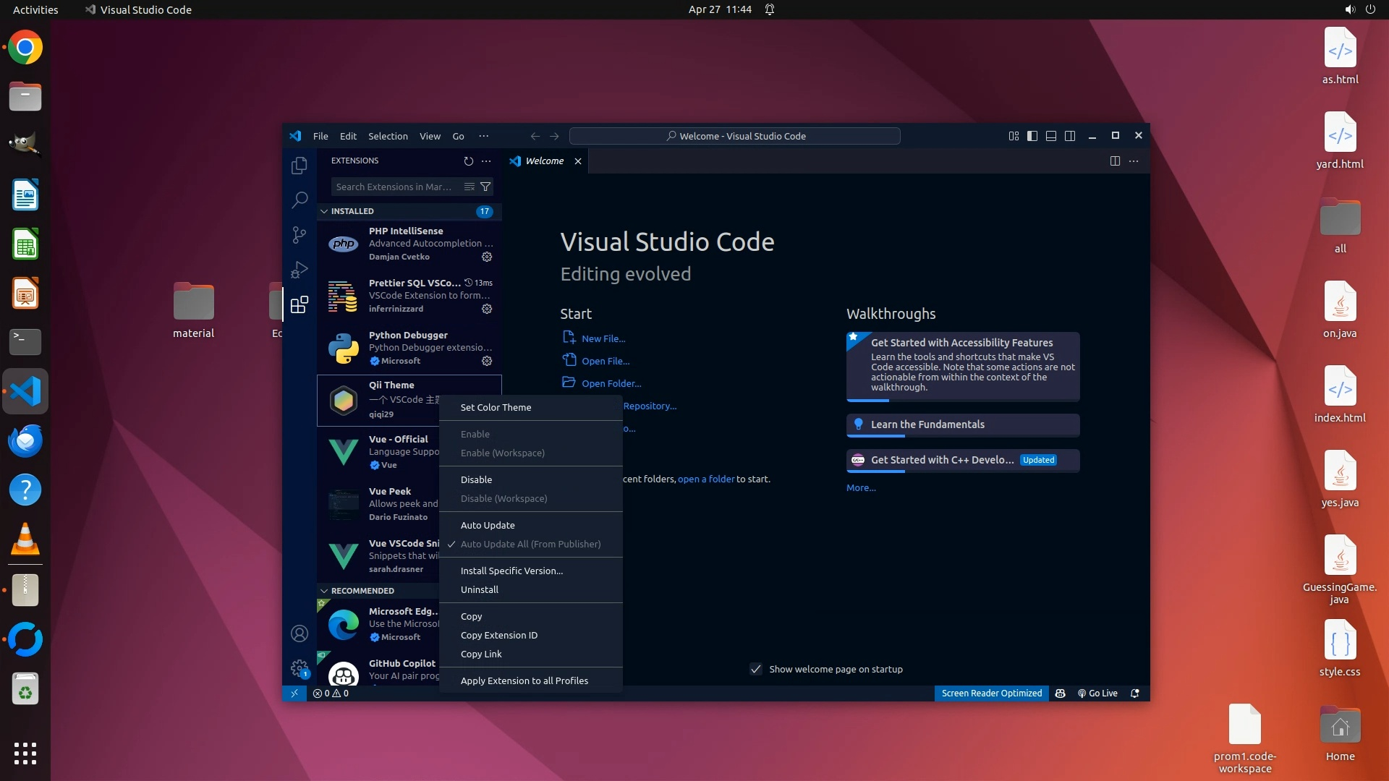Click the Accounts icon in activity bar
1389x781 pixels.
(299, 633)
